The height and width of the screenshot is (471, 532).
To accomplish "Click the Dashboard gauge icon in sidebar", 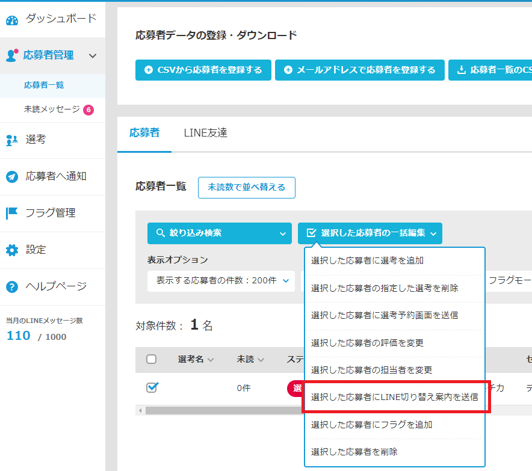I will point(12,20).
